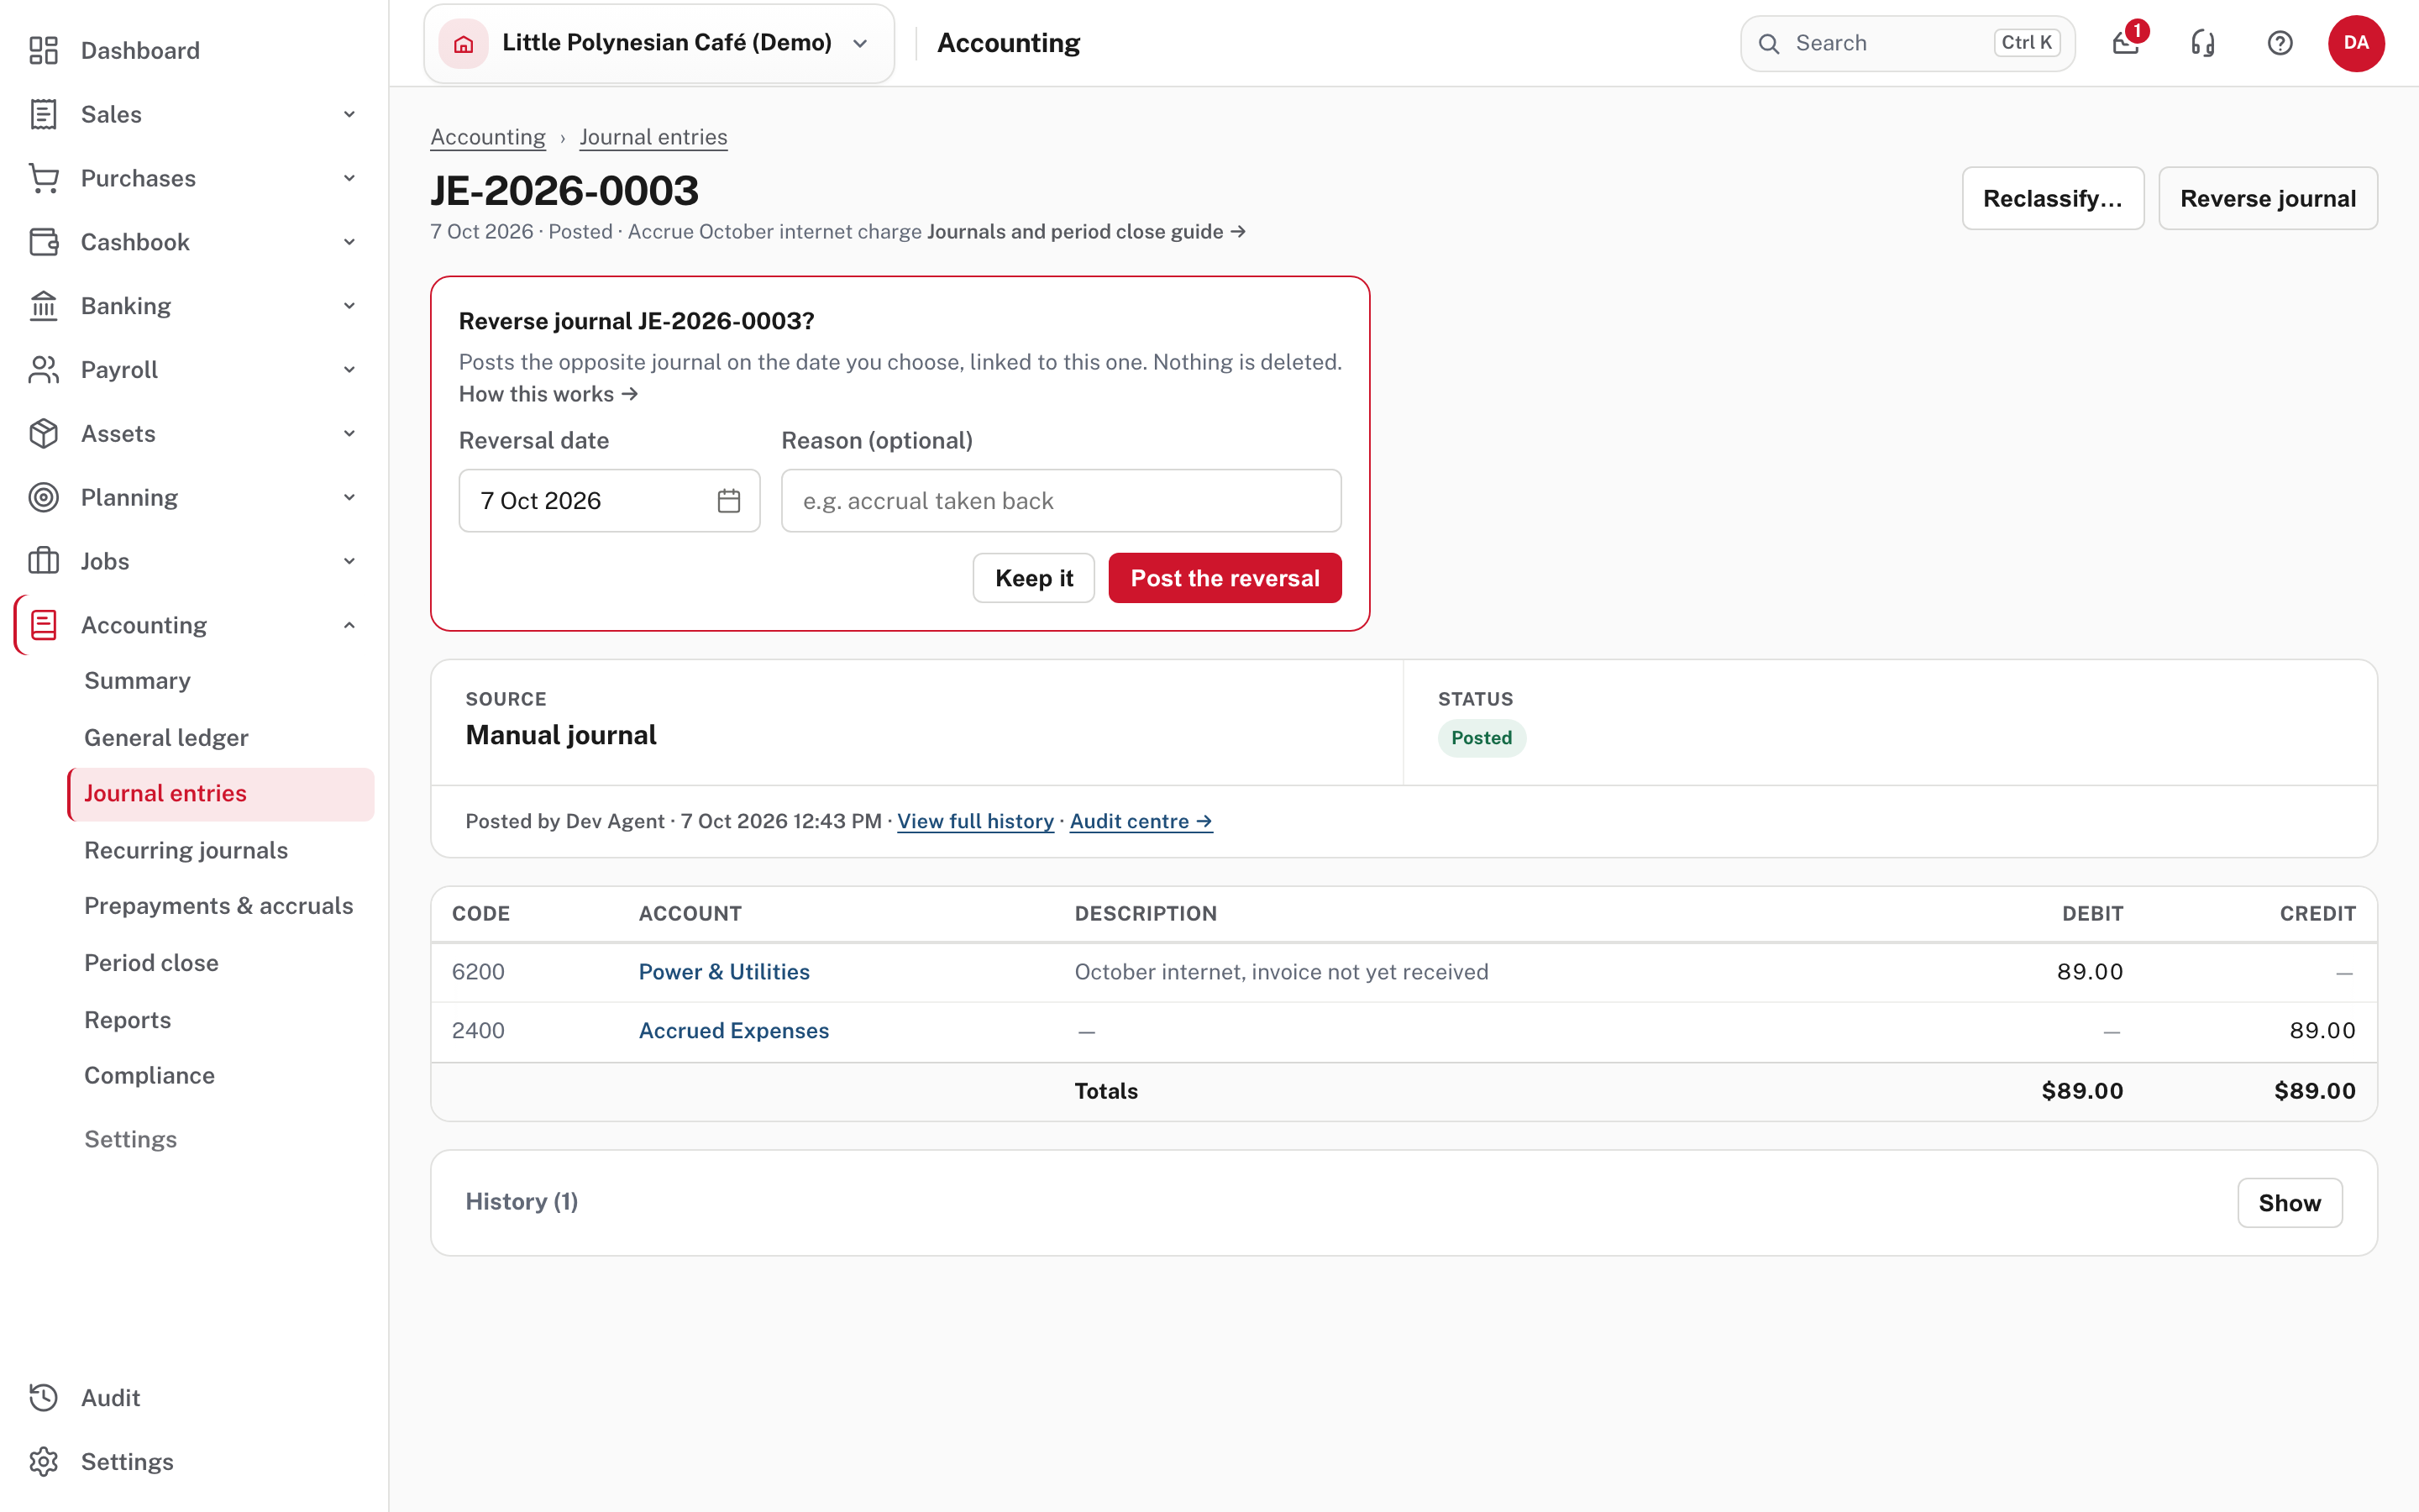The height and width of the screenshot is (1512, 2419).
Task: Expand the Sales menu chevron
Action: click(x=349, y=114)
